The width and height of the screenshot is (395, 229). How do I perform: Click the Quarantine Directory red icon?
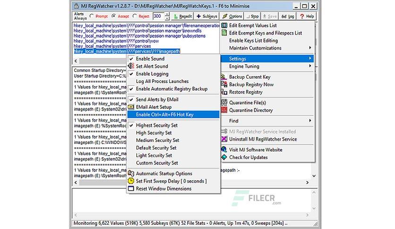(x=224, y=110)
